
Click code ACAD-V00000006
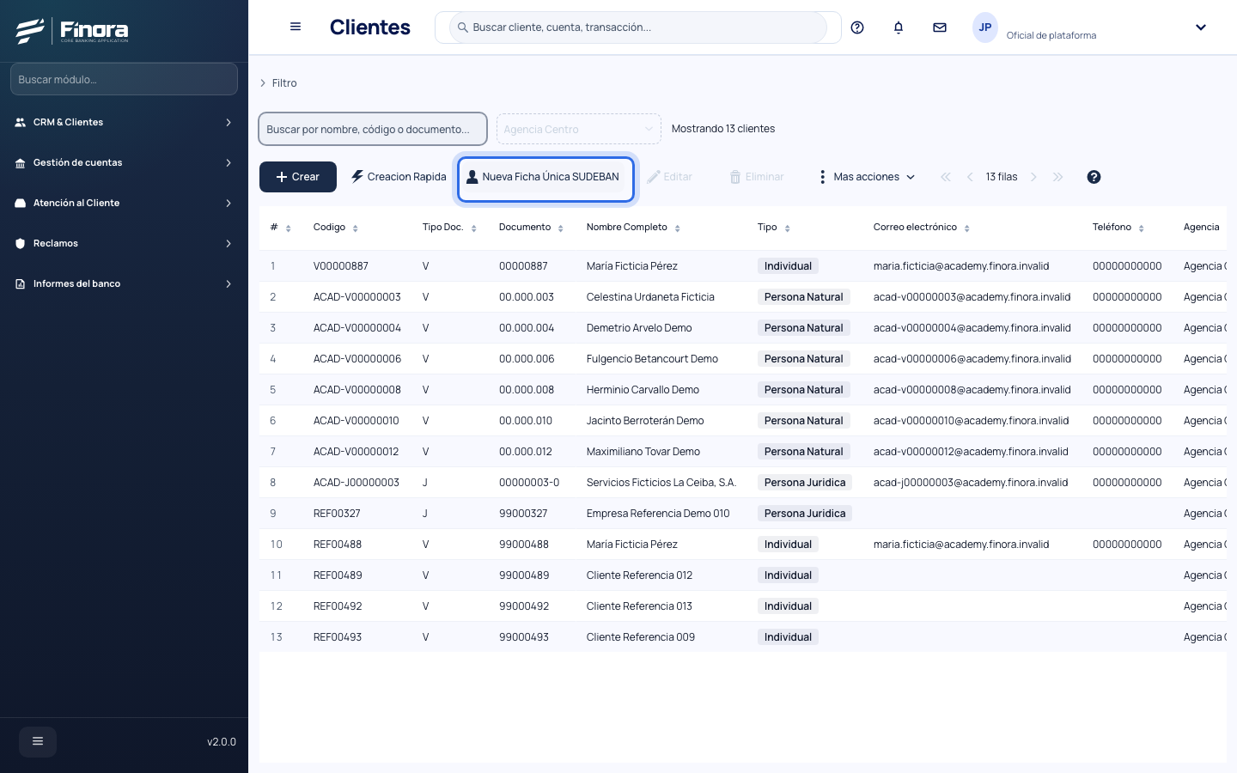click(x=357, y=359)
